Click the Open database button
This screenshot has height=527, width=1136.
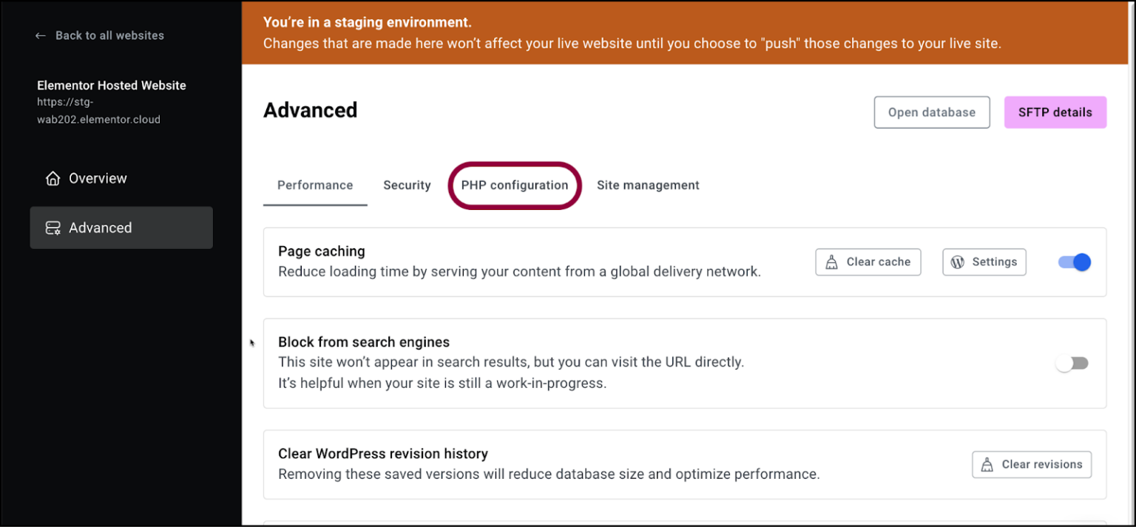[x=931, y=112]
